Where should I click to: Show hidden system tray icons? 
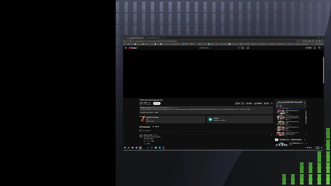click(305, 148)
